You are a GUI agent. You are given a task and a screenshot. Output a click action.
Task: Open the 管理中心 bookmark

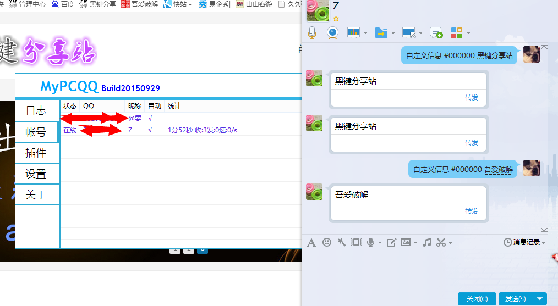pos(28,4)
